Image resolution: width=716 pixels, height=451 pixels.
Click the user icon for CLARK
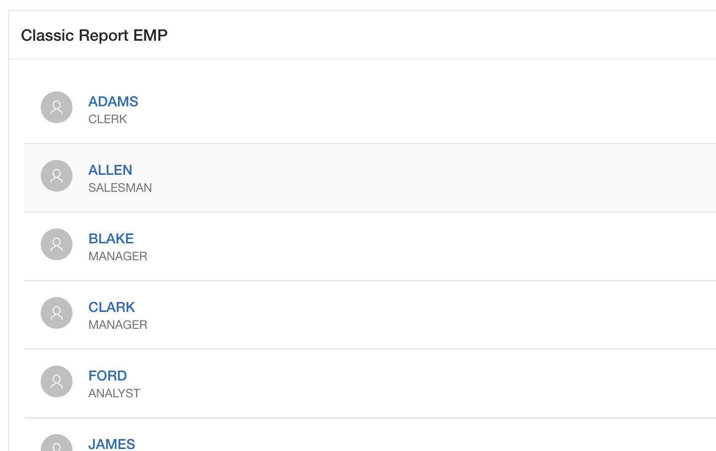57,313
